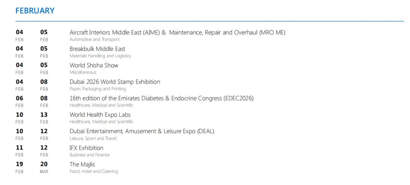Image resolution: width=410 pixels, height=185 pixels.
Task: Open Aircraft Interiors Middle East (AIME) event
Action: pyautogui.click(x=177, y=33)
